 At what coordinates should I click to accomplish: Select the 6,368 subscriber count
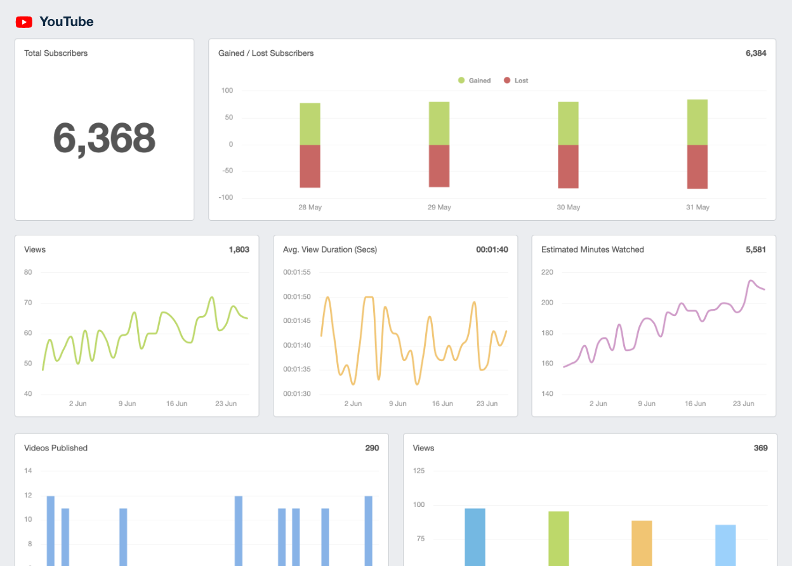tap(104, 138)
